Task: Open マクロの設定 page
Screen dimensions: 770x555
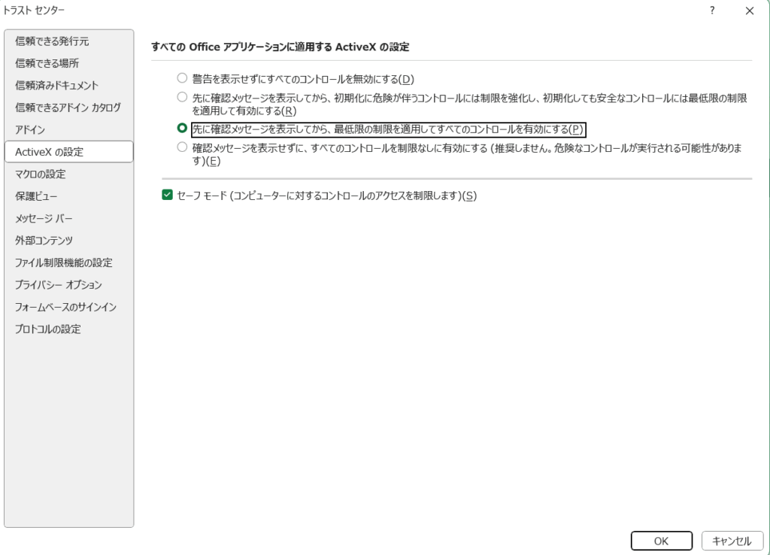Action: click(x=41, y=174)
